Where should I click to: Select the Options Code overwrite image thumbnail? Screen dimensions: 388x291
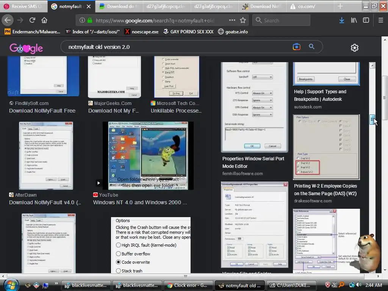[151, 245]
